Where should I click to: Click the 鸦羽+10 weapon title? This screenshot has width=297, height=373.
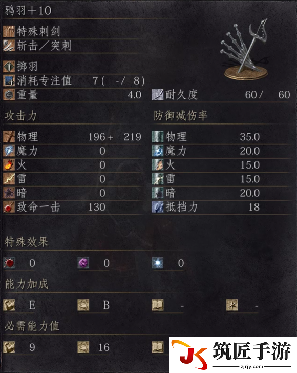[x=28, y=10]
